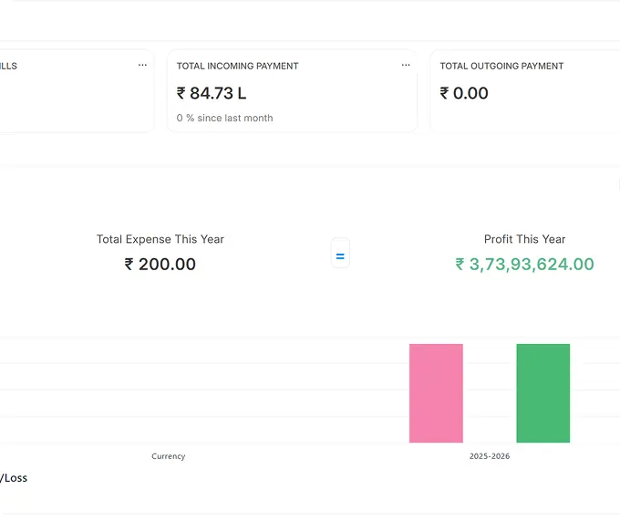The width and height of the screenshot is (620, 522).
Task: Click the ₹ 84.73 L amount
Action: (x=212, y=93)
